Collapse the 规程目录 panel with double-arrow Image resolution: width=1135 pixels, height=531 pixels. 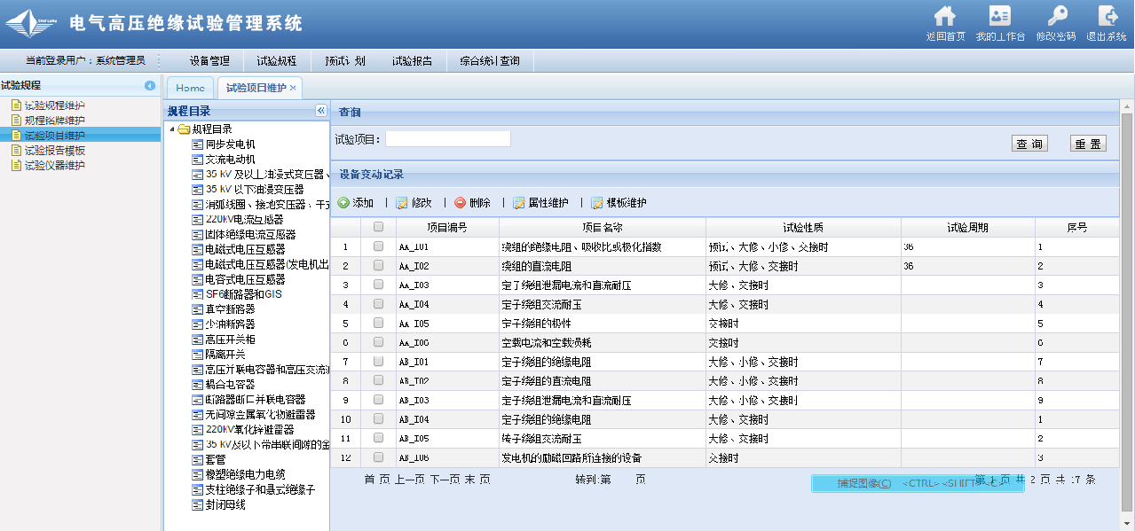pyautogui.click(x=320, y=111)
